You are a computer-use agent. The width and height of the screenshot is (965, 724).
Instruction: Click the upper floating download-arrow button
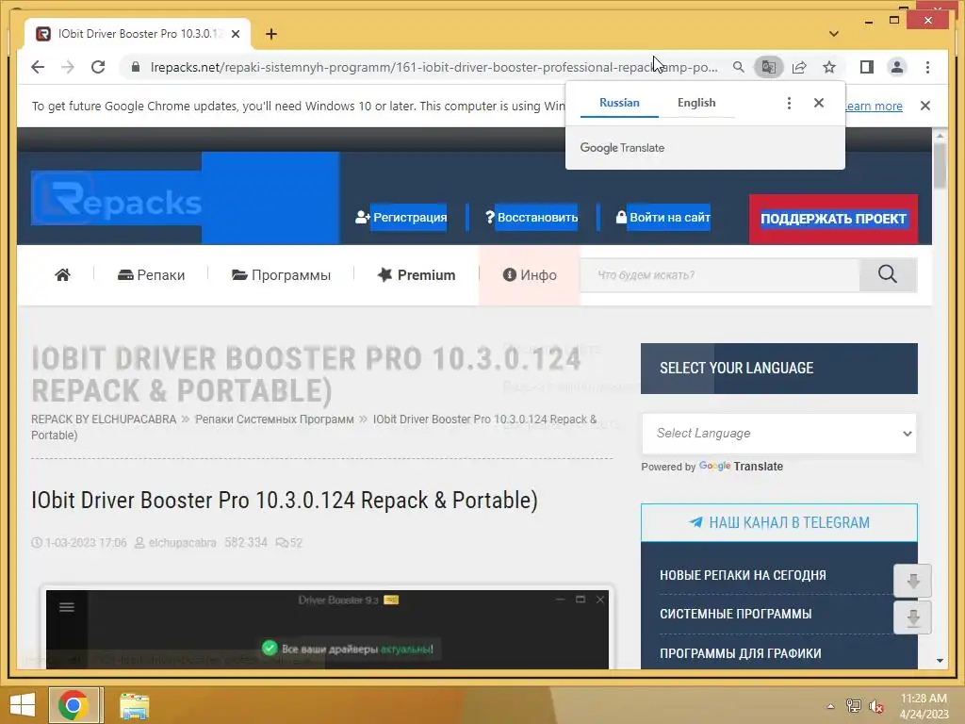click(x=912, y=581)
